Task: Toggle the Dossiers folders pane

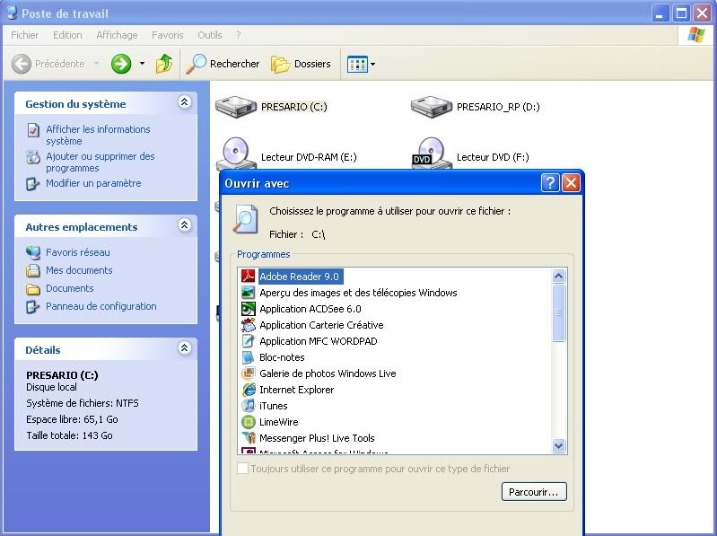Action: [x=301, y=64]
